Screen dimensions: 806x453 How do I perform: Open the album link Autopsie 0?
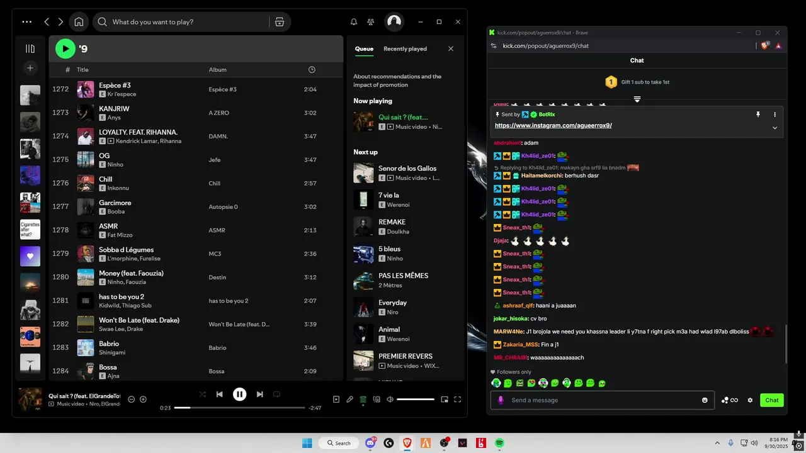click(x=224, y=207)
